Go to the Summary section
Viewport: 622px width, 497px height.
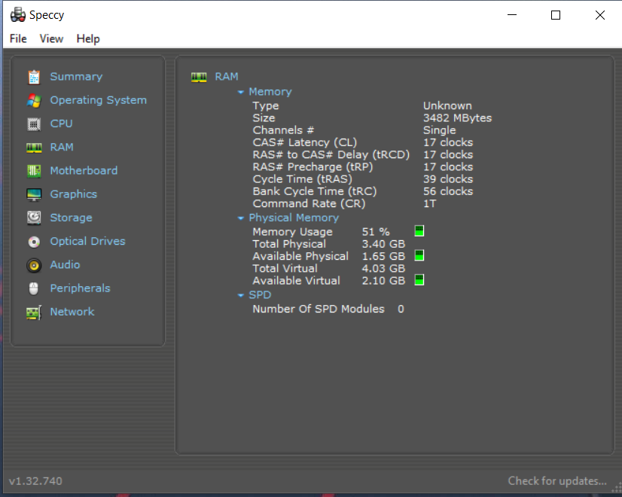[x=76, y=77]
